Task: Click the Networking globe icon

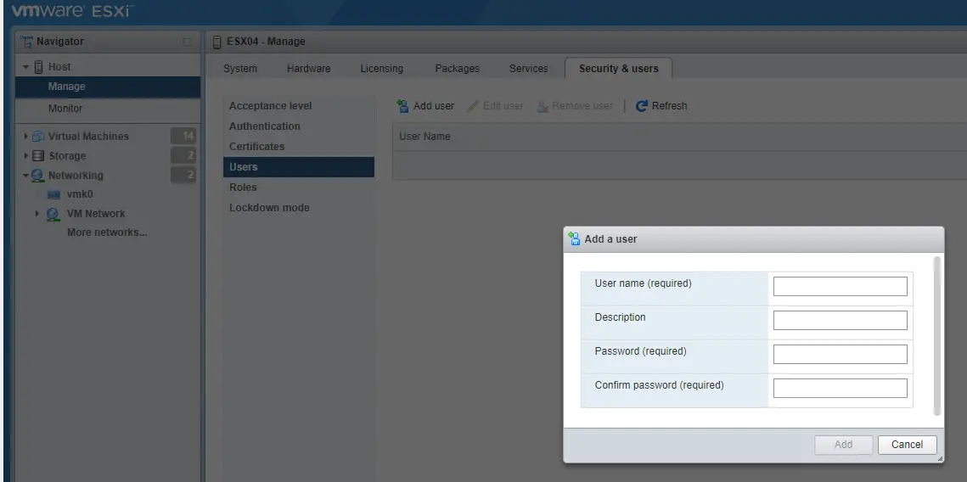Action: [x=38, y=176]
